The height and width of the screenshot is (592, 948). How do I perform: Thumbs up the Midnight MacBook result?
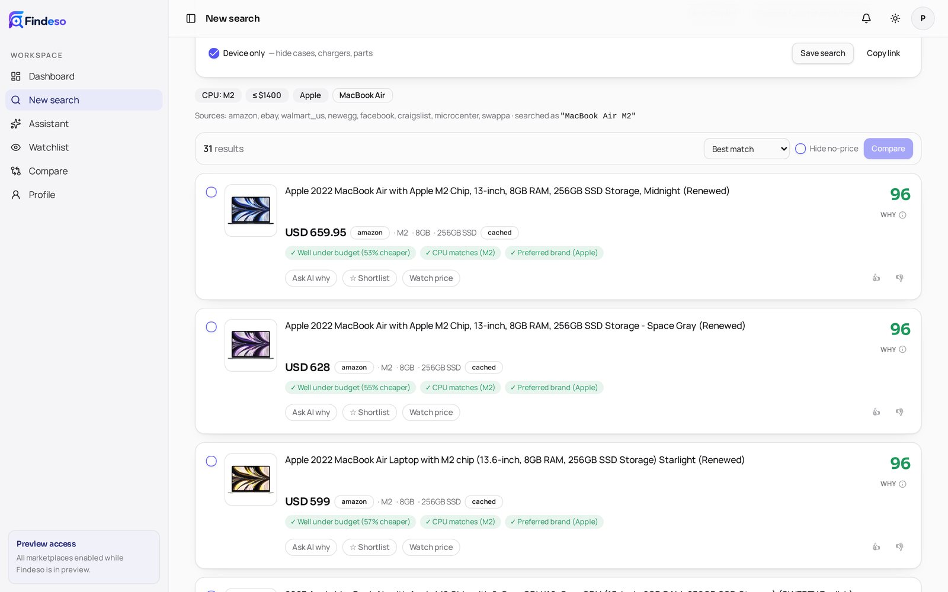(876, 278)
